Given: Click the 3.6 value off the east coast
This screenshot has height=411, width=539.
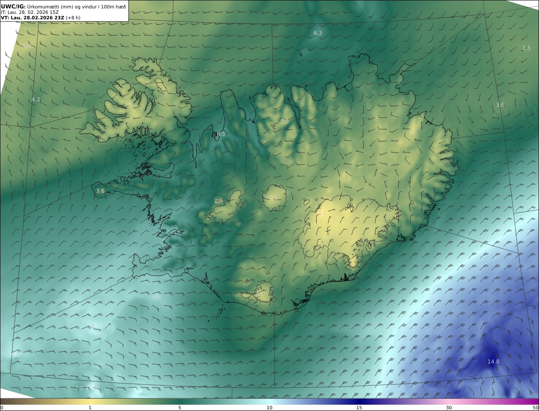Looking at the screenshot, I should (500, 105).
